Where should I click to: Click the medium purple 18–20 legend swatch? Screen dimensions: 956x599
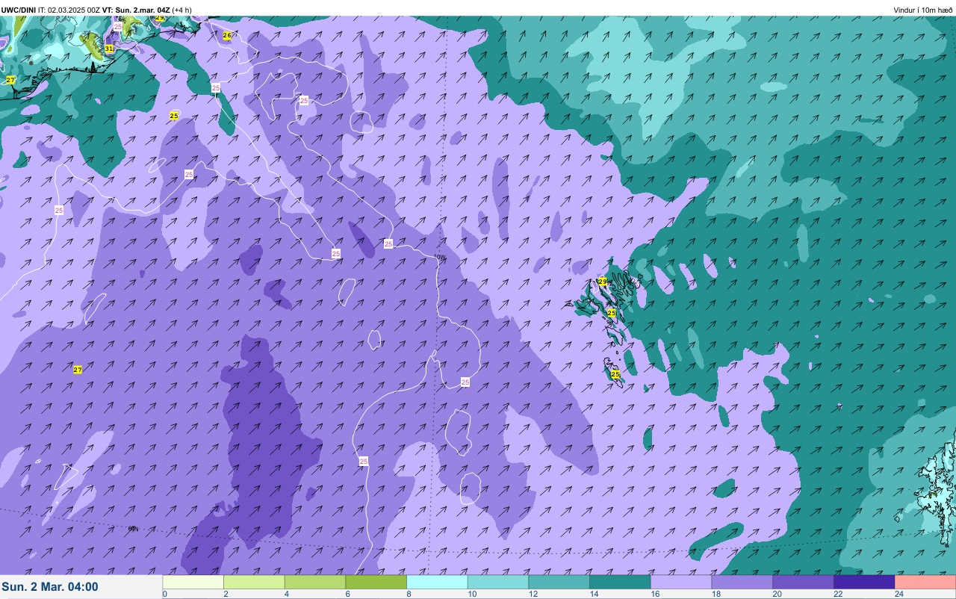tap(742, 582)
